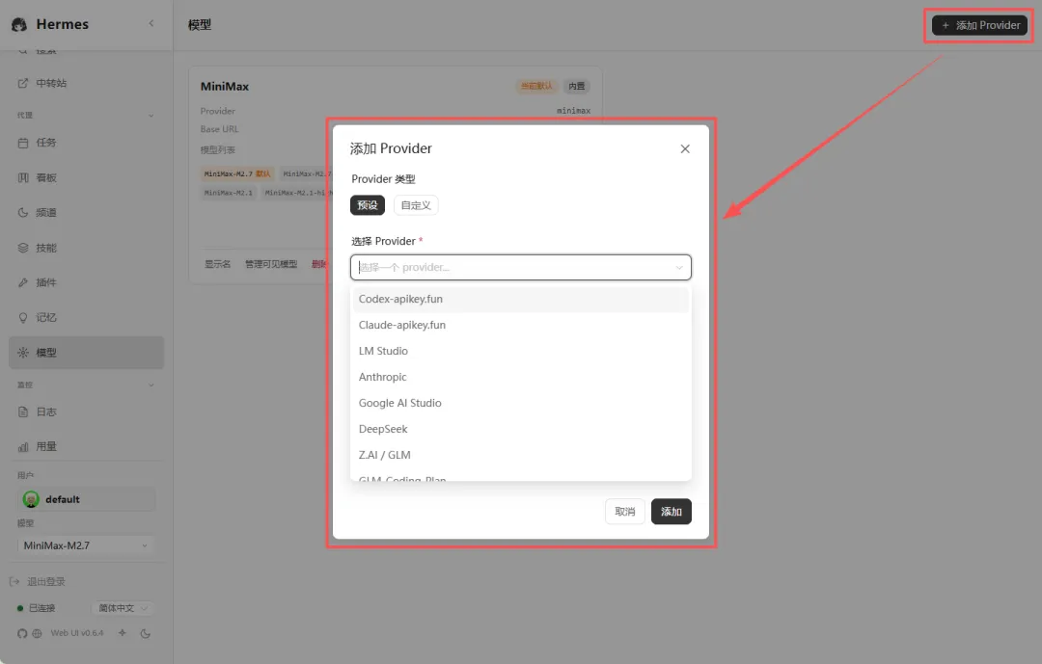Collapse the 代理 sidebar section

(151, 116)
